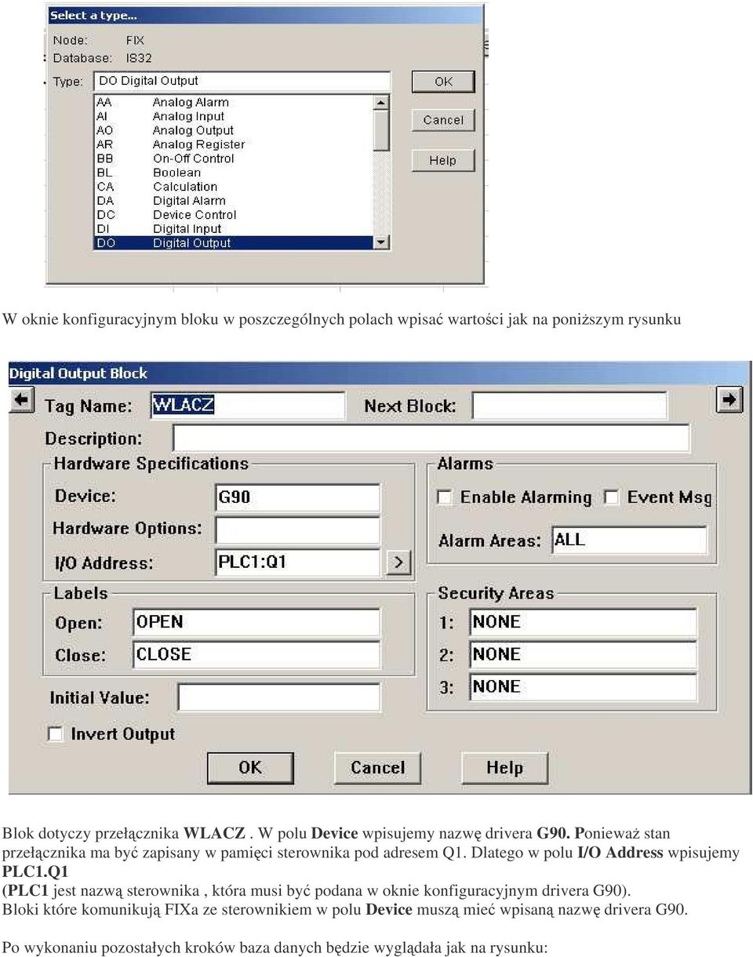Select AR Analog Register type
753x957 pixels.
coord(233,144)
